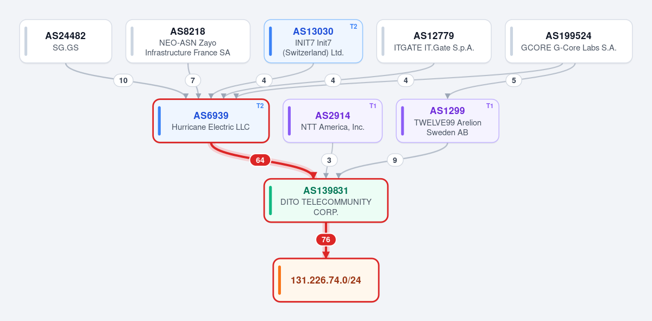Click the edge label showing 3
The width and height of the screenshot is (652, 321).
click(x=329, y=160)
